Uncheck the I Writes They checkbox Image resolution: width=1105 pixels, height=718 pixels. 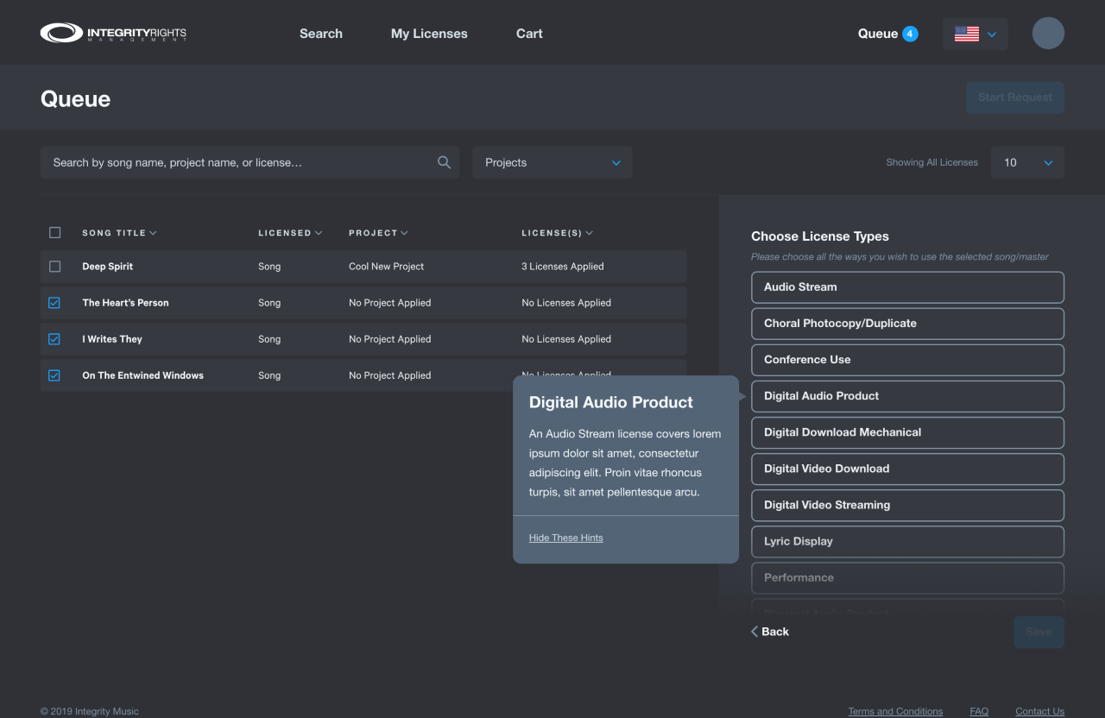click(54, 339)
